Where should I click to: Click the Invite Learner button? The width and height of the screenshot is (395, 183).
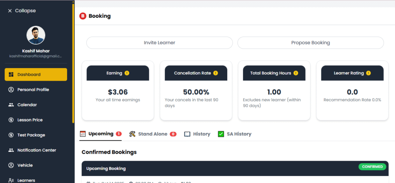[x=159, y=43]
